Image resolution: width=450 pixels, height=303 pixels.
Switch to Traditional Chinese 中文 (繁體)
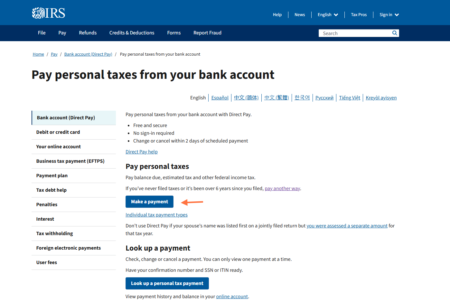[277, 98]
